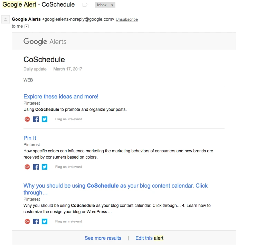Viewport: 266px width, 247px height.
Task: Share third result on Twitter
Action: (45, 221)
